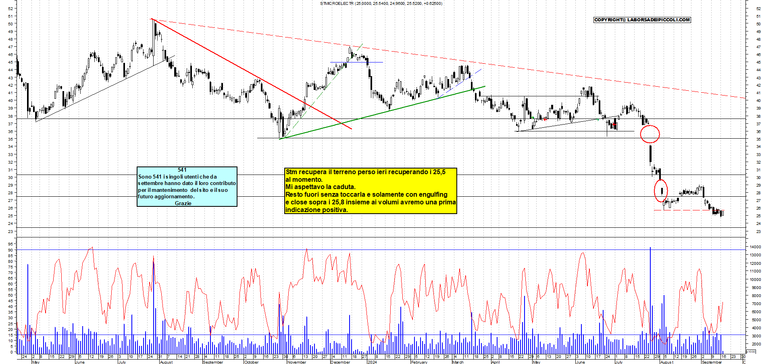Click the line 'Resto fuori senza toccarla e solamente con engulfing'
Viewport: 762px width, 364px height.
point(366,195)
